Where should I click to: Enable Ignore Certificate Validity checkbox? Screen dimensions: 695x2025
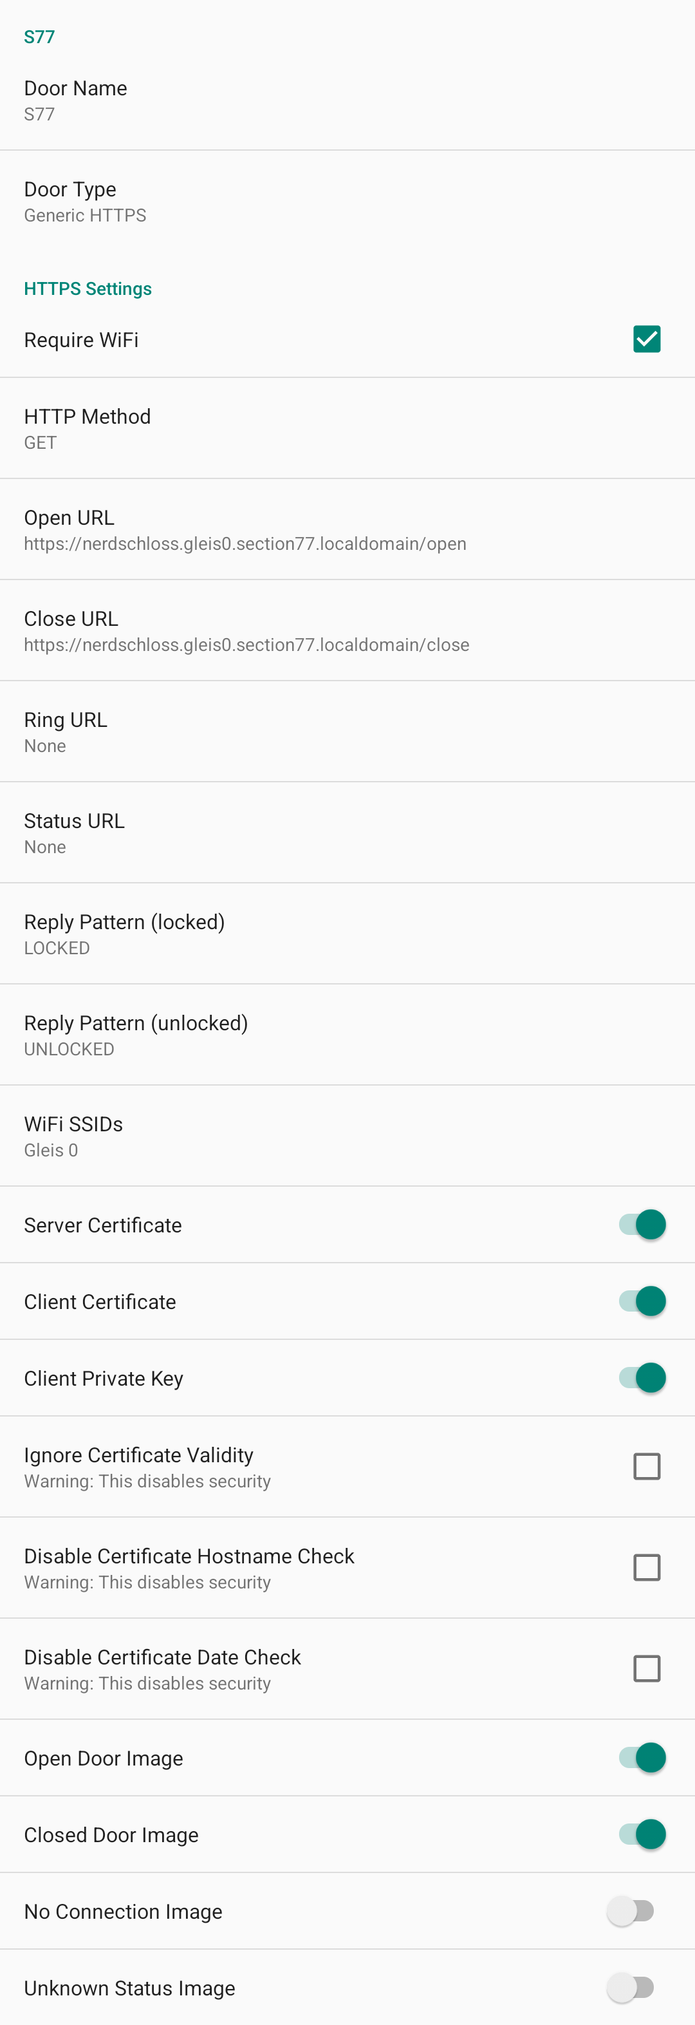pos(646,1466)
